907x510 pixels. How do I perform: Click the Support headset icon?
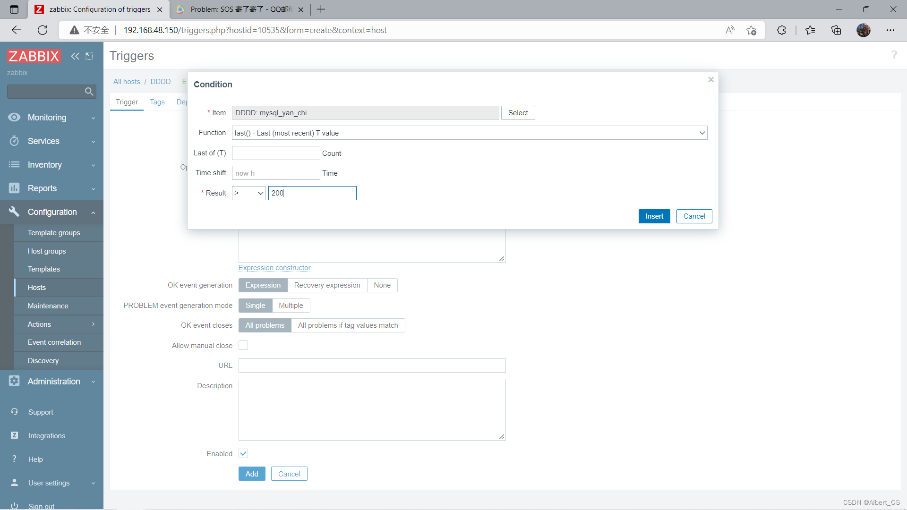point(14,412)
